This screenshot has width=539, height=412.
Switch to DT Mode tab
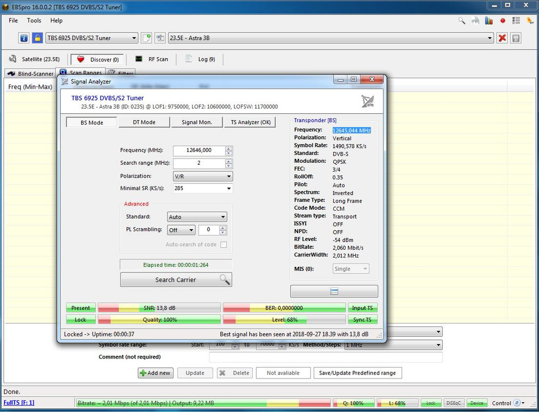click(x=144, y=122)
